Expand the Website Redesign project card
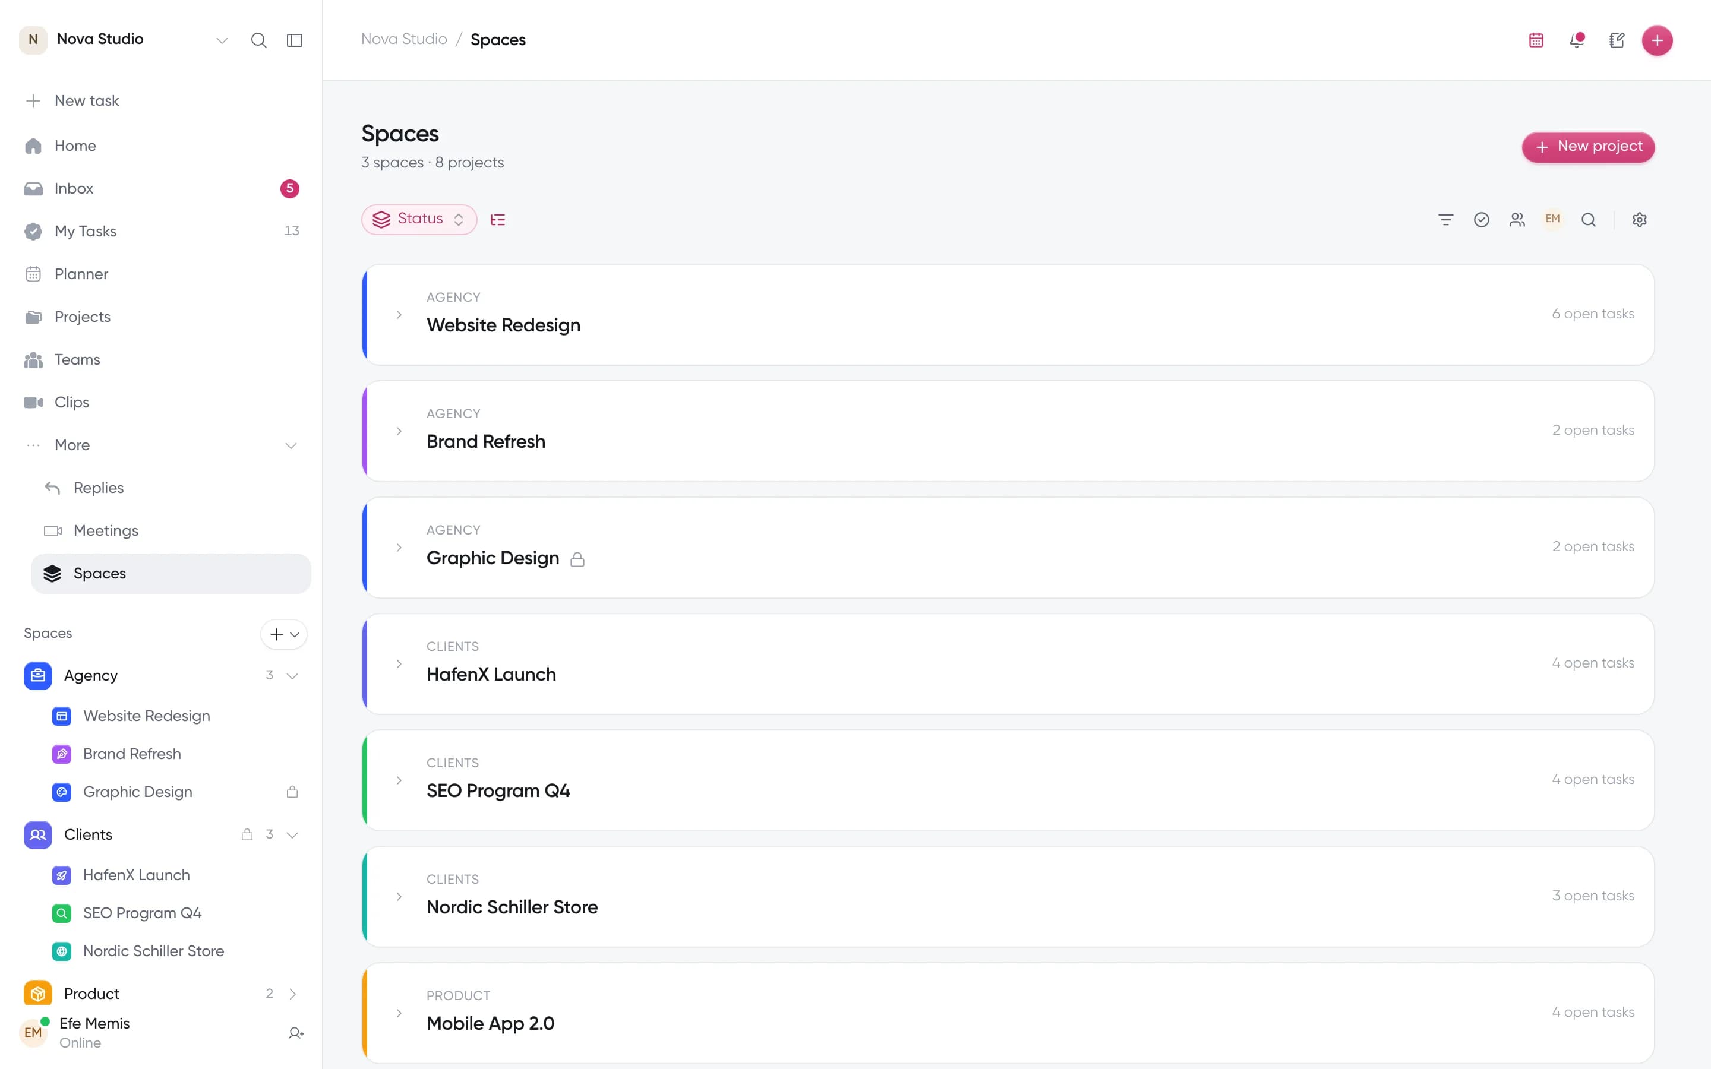This screenshot has height=1069, width=1711. pyautogui.click(x=399, y=315)
